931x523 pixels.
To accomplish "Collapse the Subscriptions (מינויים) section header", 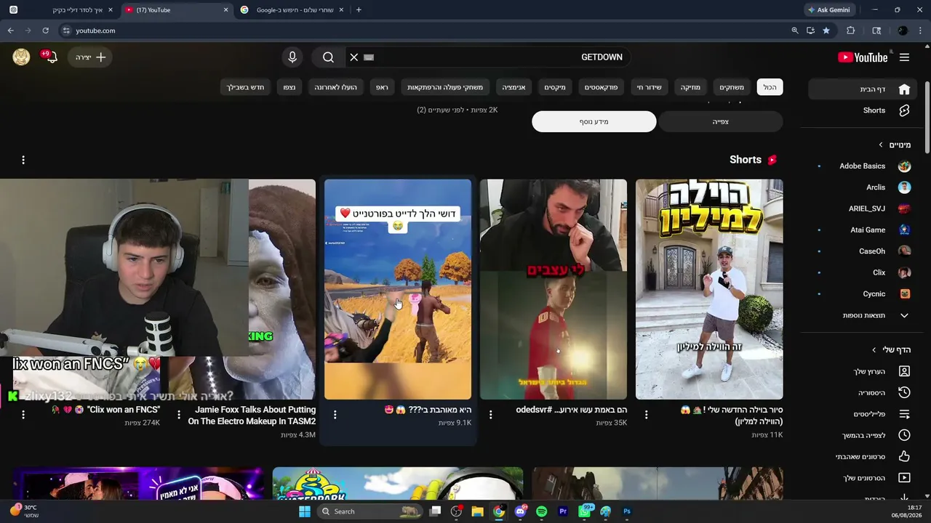I will (x=895, y=145).
